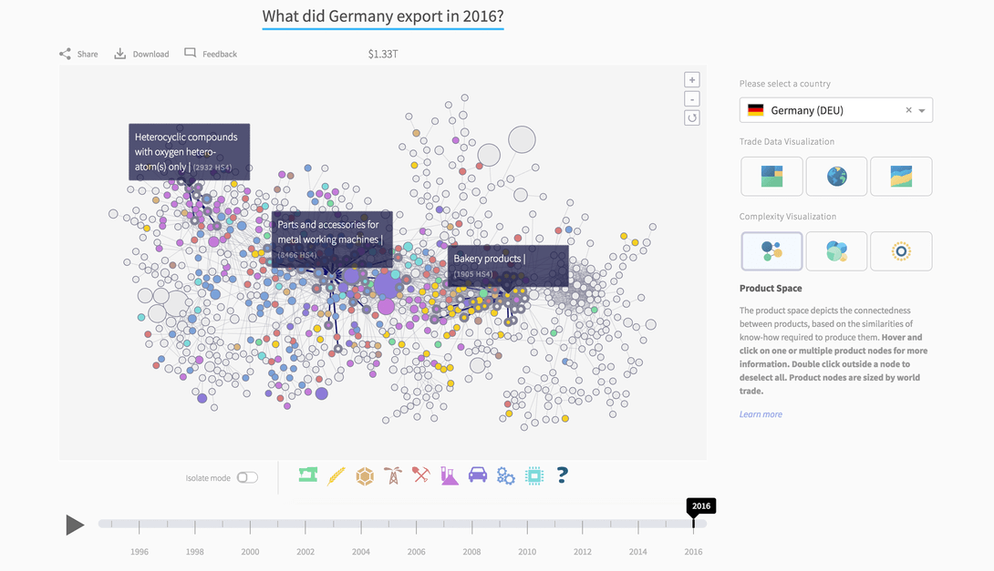The width and height of the screenshot is (994, 571).
Task: Select the textiles sewing machine category icon
Action: (x=308, y=475)
